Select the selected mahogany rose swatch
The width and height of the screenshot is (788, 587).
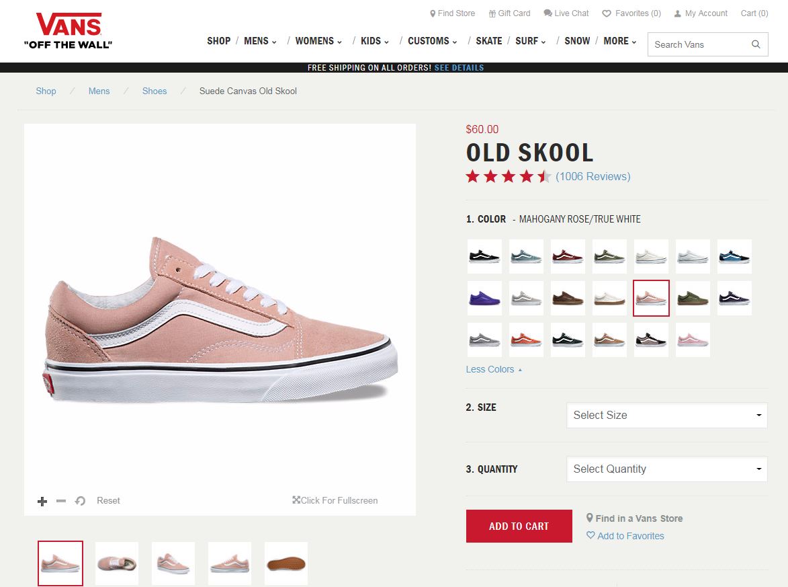[x=651, y=299]
